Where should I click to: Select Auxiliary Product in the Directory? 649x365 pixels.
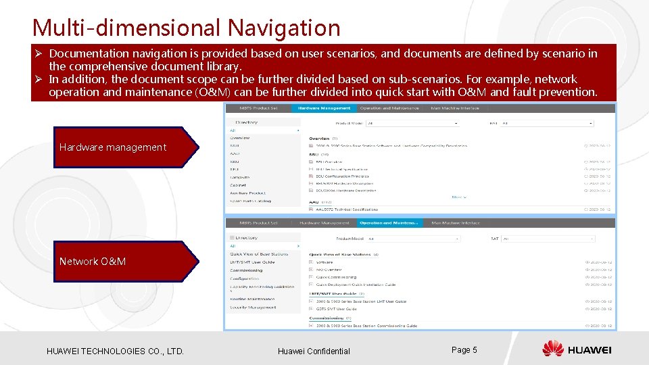[x=248, y=193]
